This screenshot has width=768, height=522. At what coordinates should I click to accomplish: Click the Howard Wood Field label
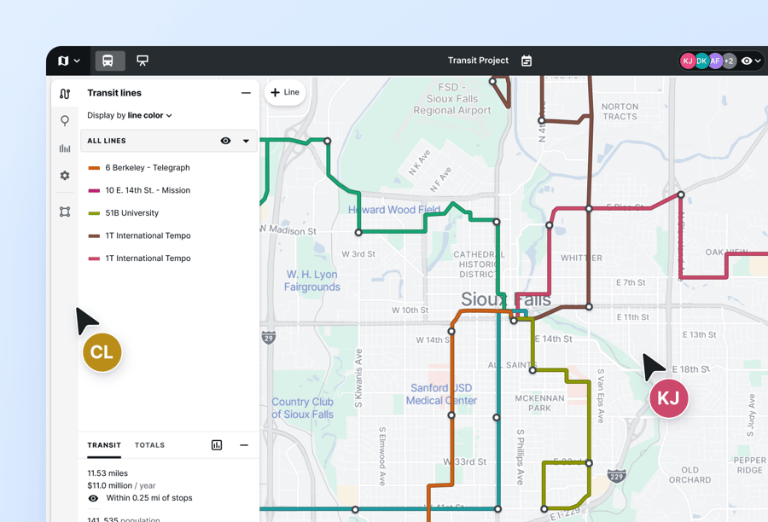click(x=393, y=210)
